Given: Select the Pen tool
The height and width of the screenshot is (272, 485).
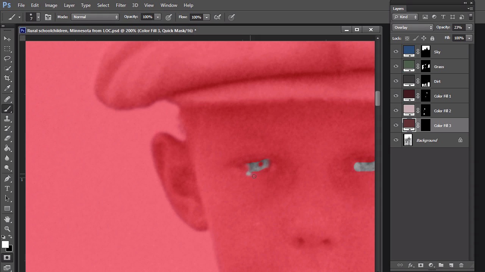Looking at the screenshot, I should pyautogui.click(x=7, y=179).
